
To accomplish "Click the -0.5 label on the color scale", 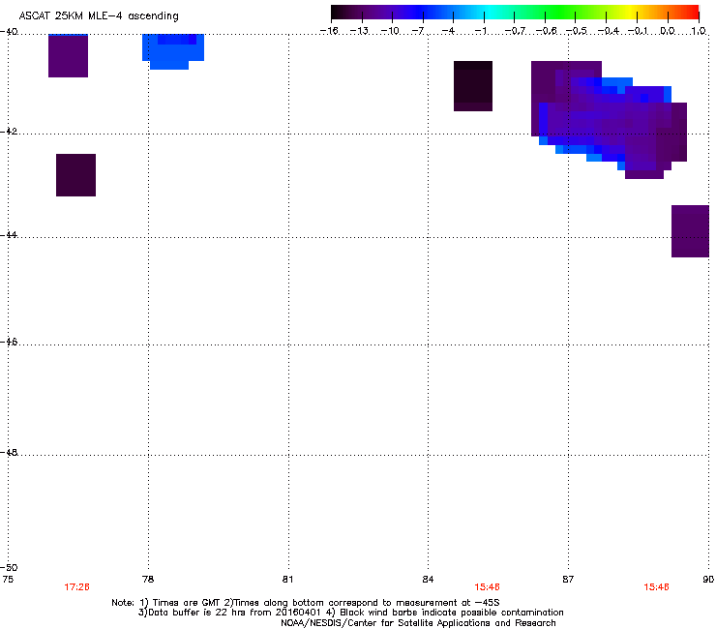I will [577, 31].
